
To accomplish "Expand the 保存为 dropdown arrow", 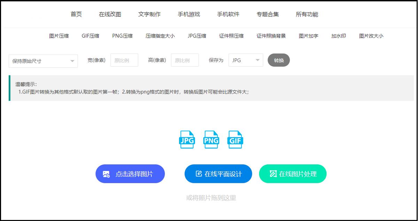I will point(258,60).
